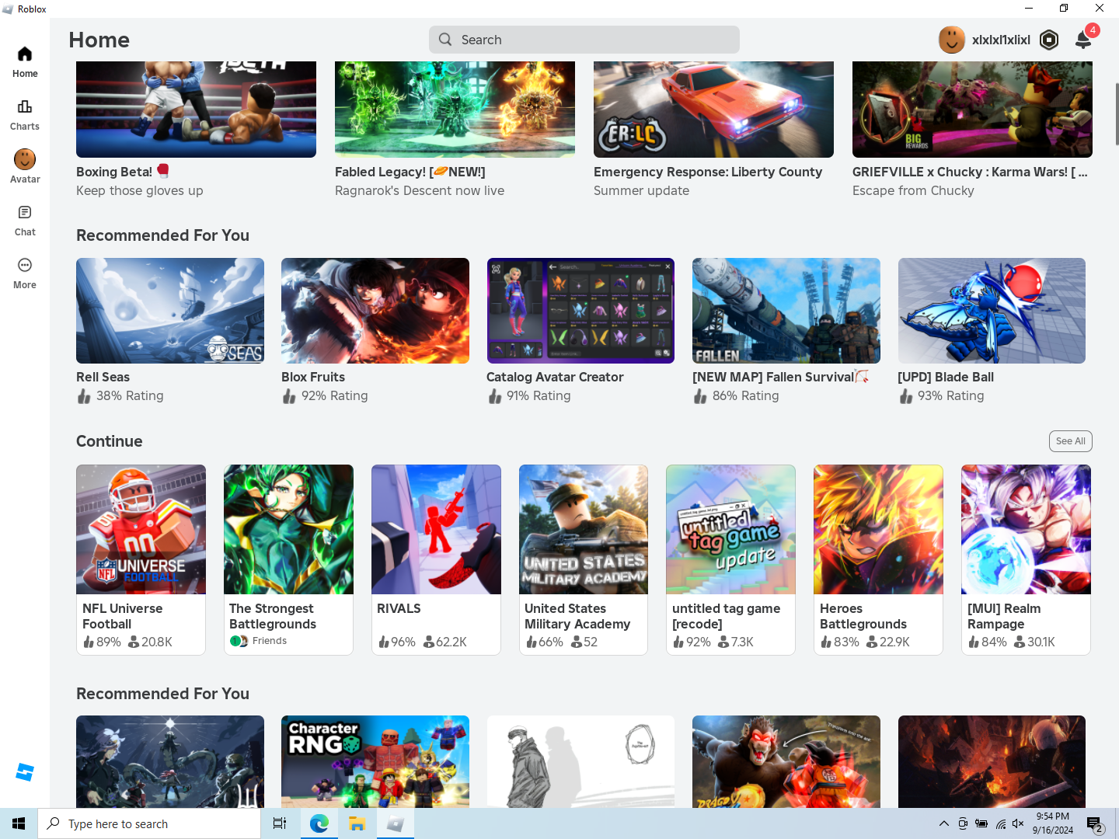
Task: Open the NFL Universe Football thumbnail
Action: click(141, 529)
